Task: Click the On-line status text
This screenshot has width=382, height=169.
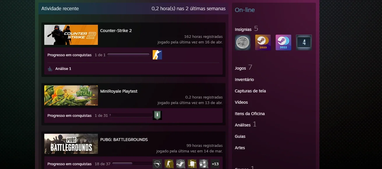Action: [x=245, y=10]
